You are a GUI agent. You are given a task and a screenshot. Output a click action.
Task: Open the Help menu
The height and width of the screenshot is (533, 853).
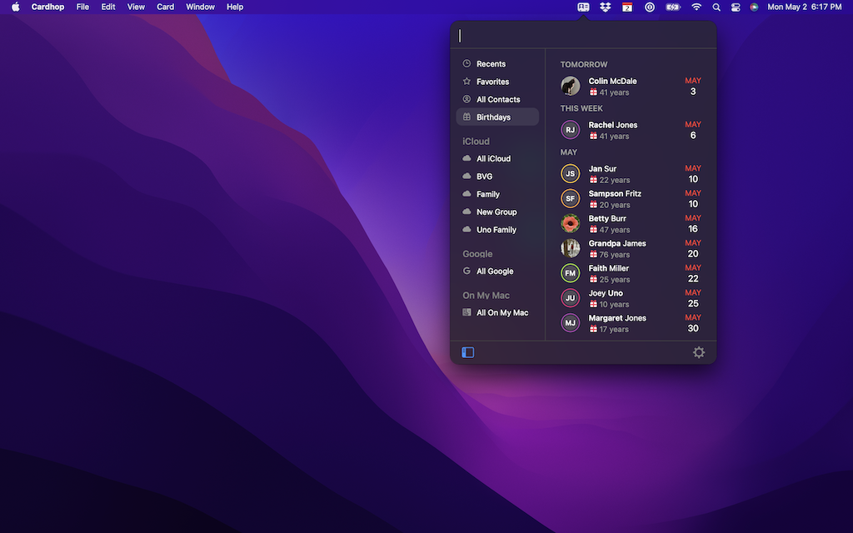coord(235,7)
